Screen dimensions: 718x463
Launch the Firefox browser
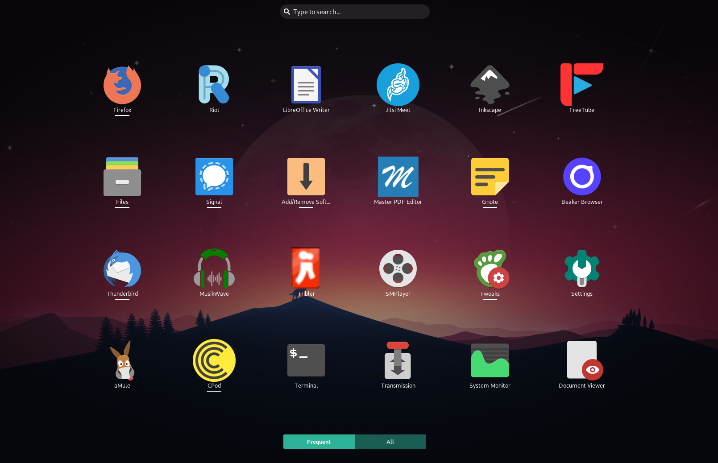(122, 85)
